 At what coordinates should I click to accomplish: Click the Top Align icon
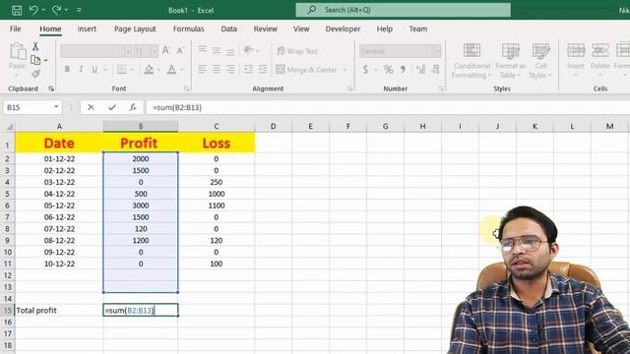coord(203,50)
